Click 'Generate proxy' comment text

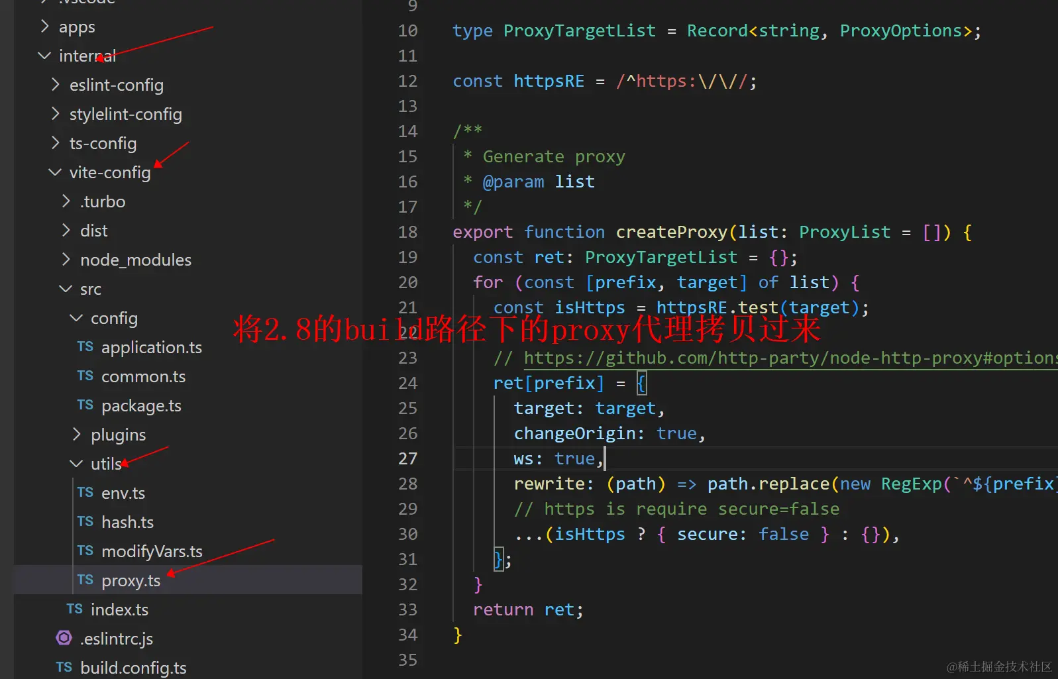[554, 156]
